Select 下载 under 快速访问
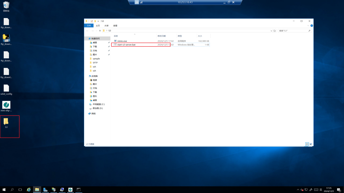 pos(95,47)
